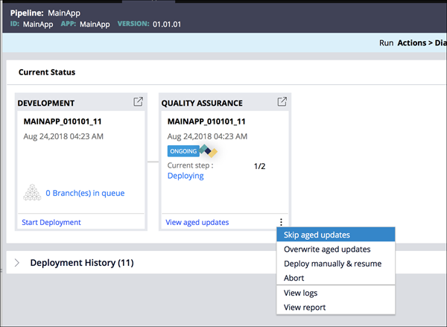This screenshot has height=327, width=447.
Task: Choose Overwrite aged updates option
Action: pos(327,249)
